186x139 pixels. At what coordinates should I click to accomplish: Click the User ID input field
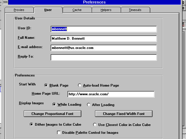pyautogui.click(x=103, y=29)
